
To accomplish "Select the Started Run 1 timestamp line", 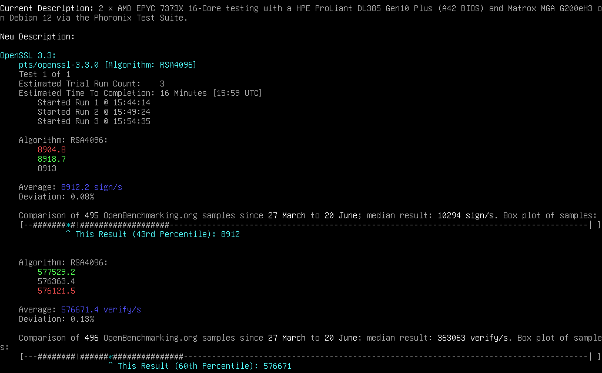I will [x=94, y=102].
